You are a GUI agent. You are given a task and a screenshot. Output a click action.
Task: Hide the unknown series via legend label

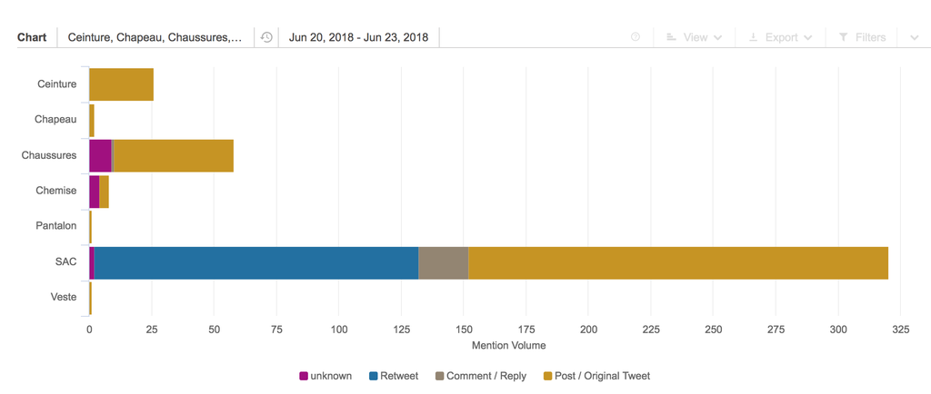pyautogui.click(x=331, y=376)
